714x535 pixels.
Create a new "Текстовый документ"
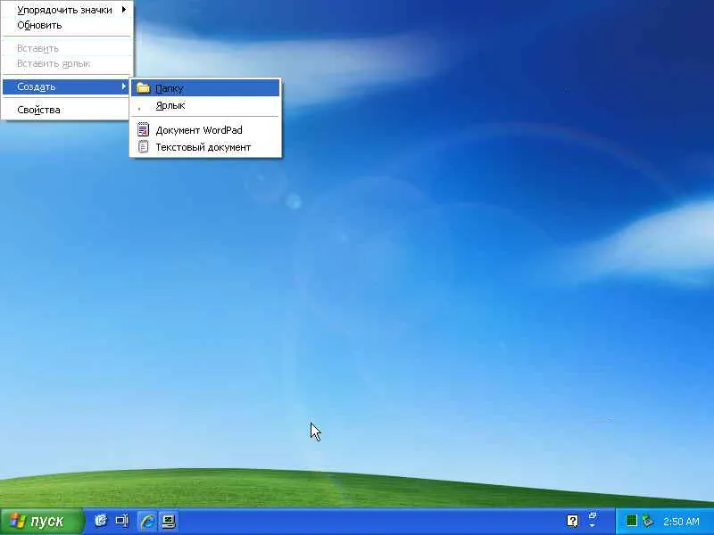point(205,147)
